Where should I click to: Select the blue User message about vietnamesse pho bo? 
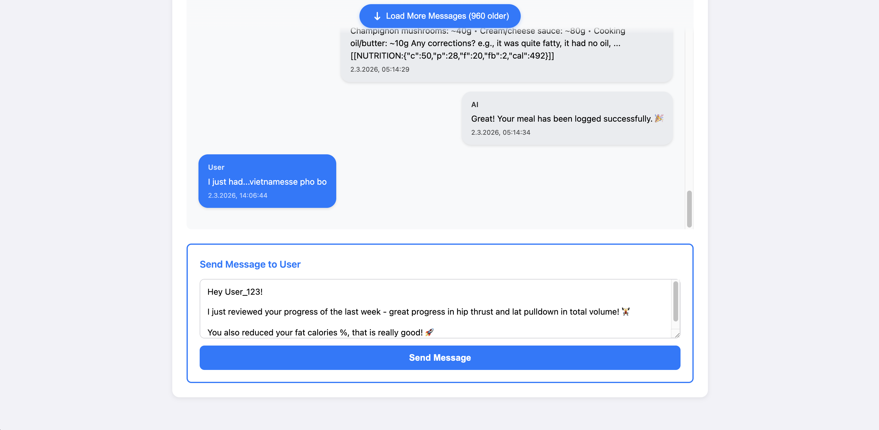pyautogui.click(x=267, y=181)
